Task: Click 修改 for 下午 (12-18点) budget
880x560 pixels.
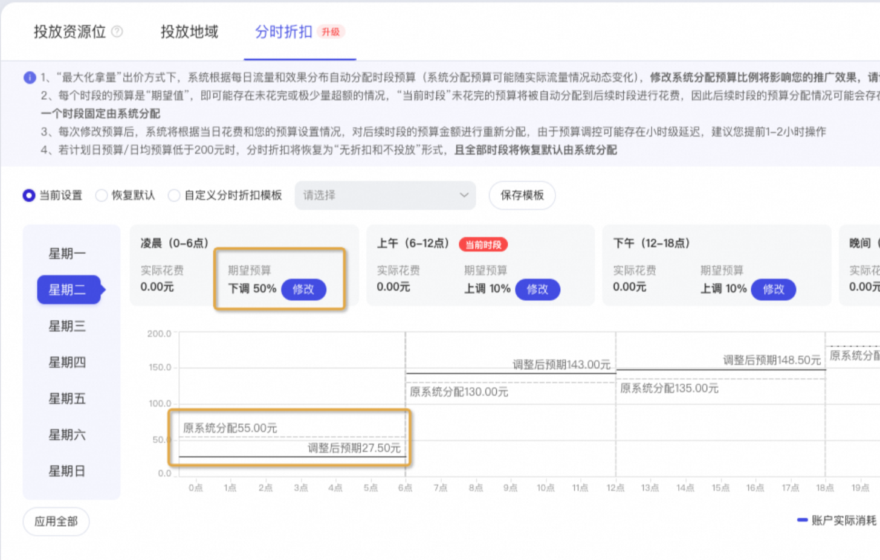Action: click(774, 289)
